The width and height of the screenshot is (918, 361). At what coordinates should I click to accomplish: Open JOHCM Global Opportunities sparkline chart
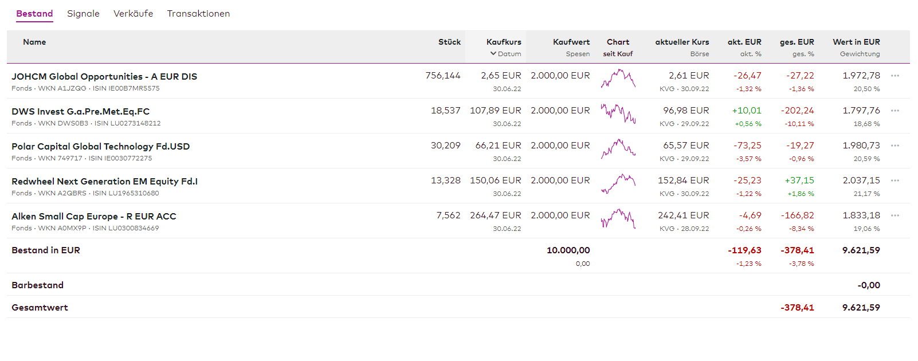coord(618,79)
